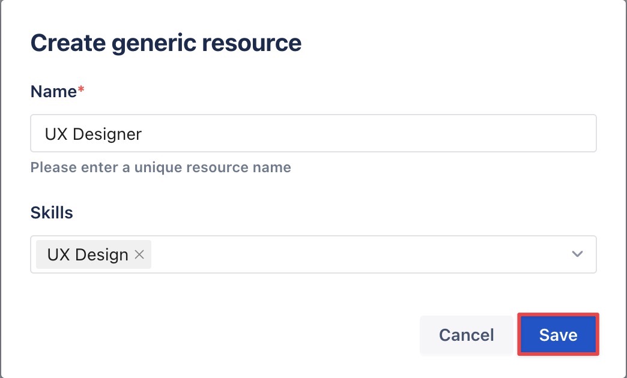The image size is (627, 378).
Task: Click the Name field label
Action: (53, 91)
